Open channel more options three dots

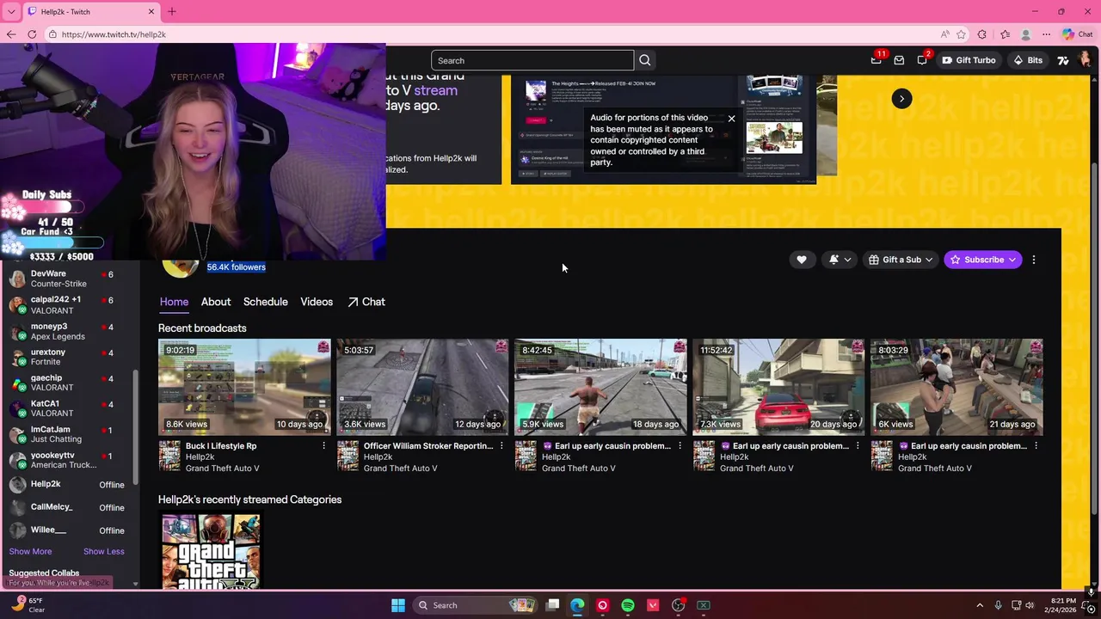pos(1034,260)
